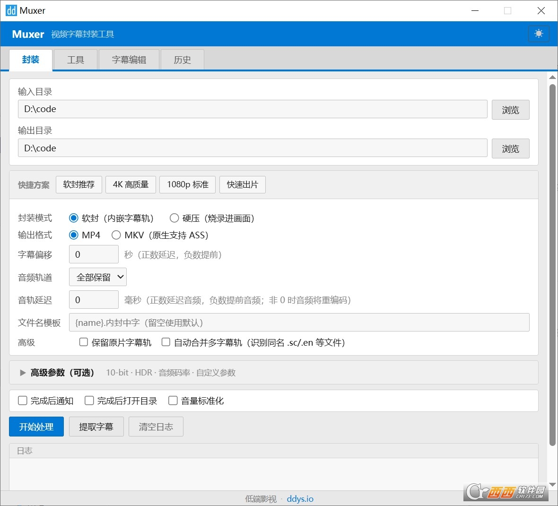Turn on 音量标准化 checkbox
The width and height of the screenshot is (558, 506).
tap(173, 401)
